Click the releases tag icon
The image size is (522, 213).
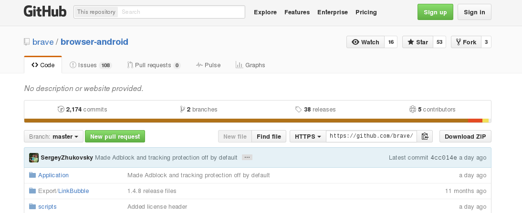coord(298,109)
